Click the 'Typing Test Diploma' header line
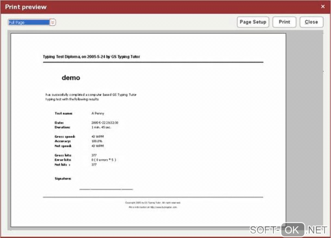331x238 pixels. (x=92, y=56)
